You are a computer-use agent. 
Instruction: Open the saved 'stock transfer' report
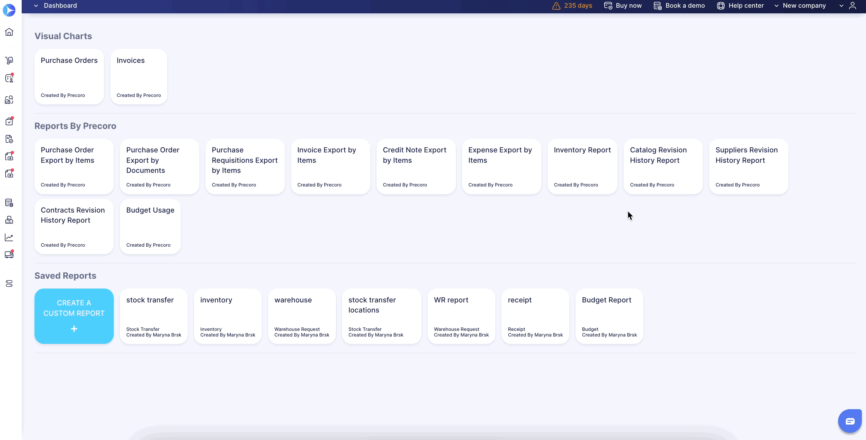pos(154,316)
